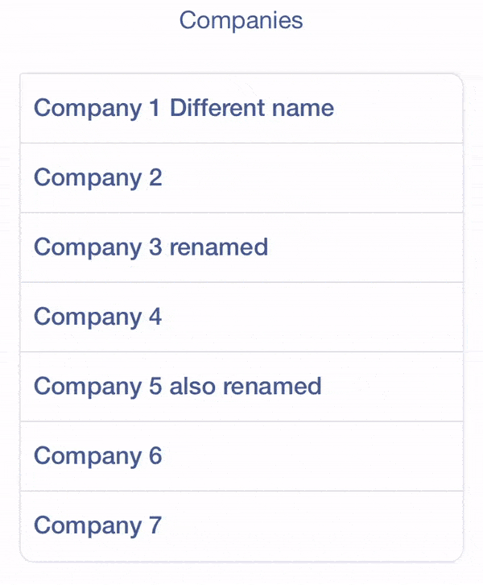
Task: Click the digit "6" in Company 6
Action: click(x=155, y=456)
